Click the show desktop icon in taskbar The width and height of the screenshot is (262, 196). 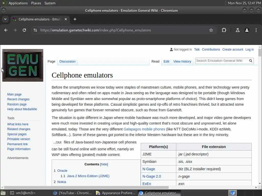(x=3, y=193)
